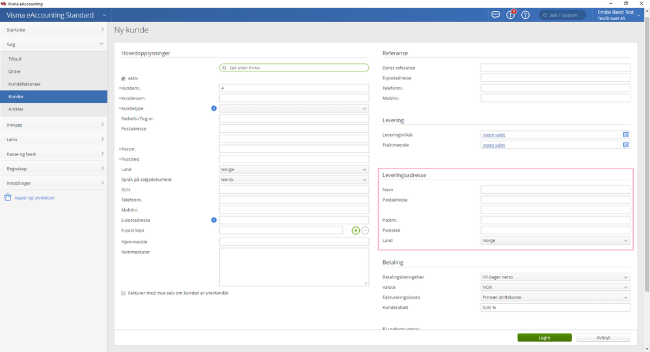
Task: Click the GLN input field
Action: (x=294, y=189)
